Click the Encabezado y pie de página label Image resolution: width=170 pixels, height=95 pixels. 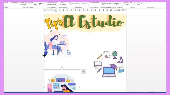click(111, 7)
